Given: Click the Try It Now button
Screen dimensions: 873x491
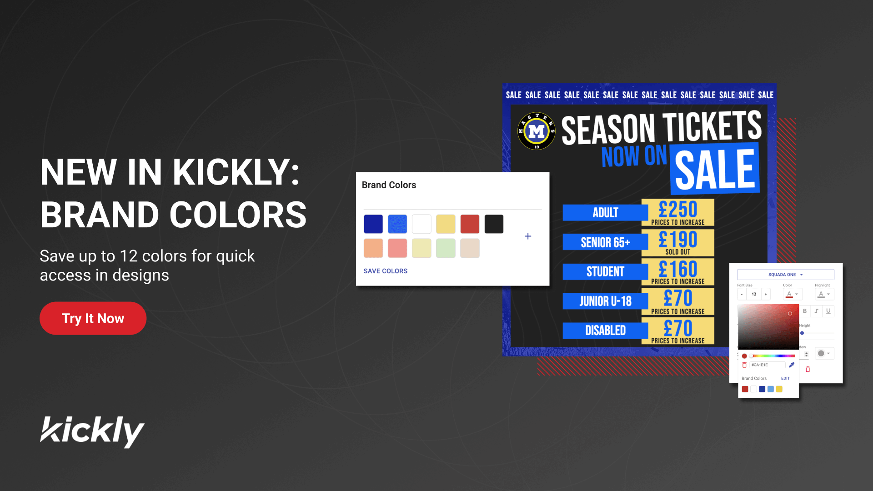Looking at the screenshot, I should click(x=93, y=318).
